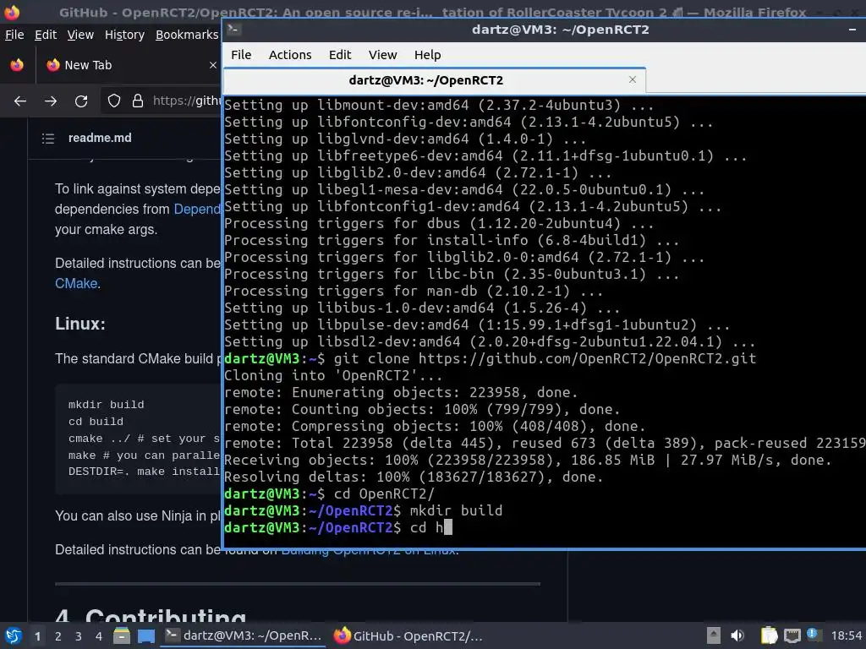This screenshot has width=866, height=649.
Task: Reload the page in Firefox
Action: coord(81,101)
